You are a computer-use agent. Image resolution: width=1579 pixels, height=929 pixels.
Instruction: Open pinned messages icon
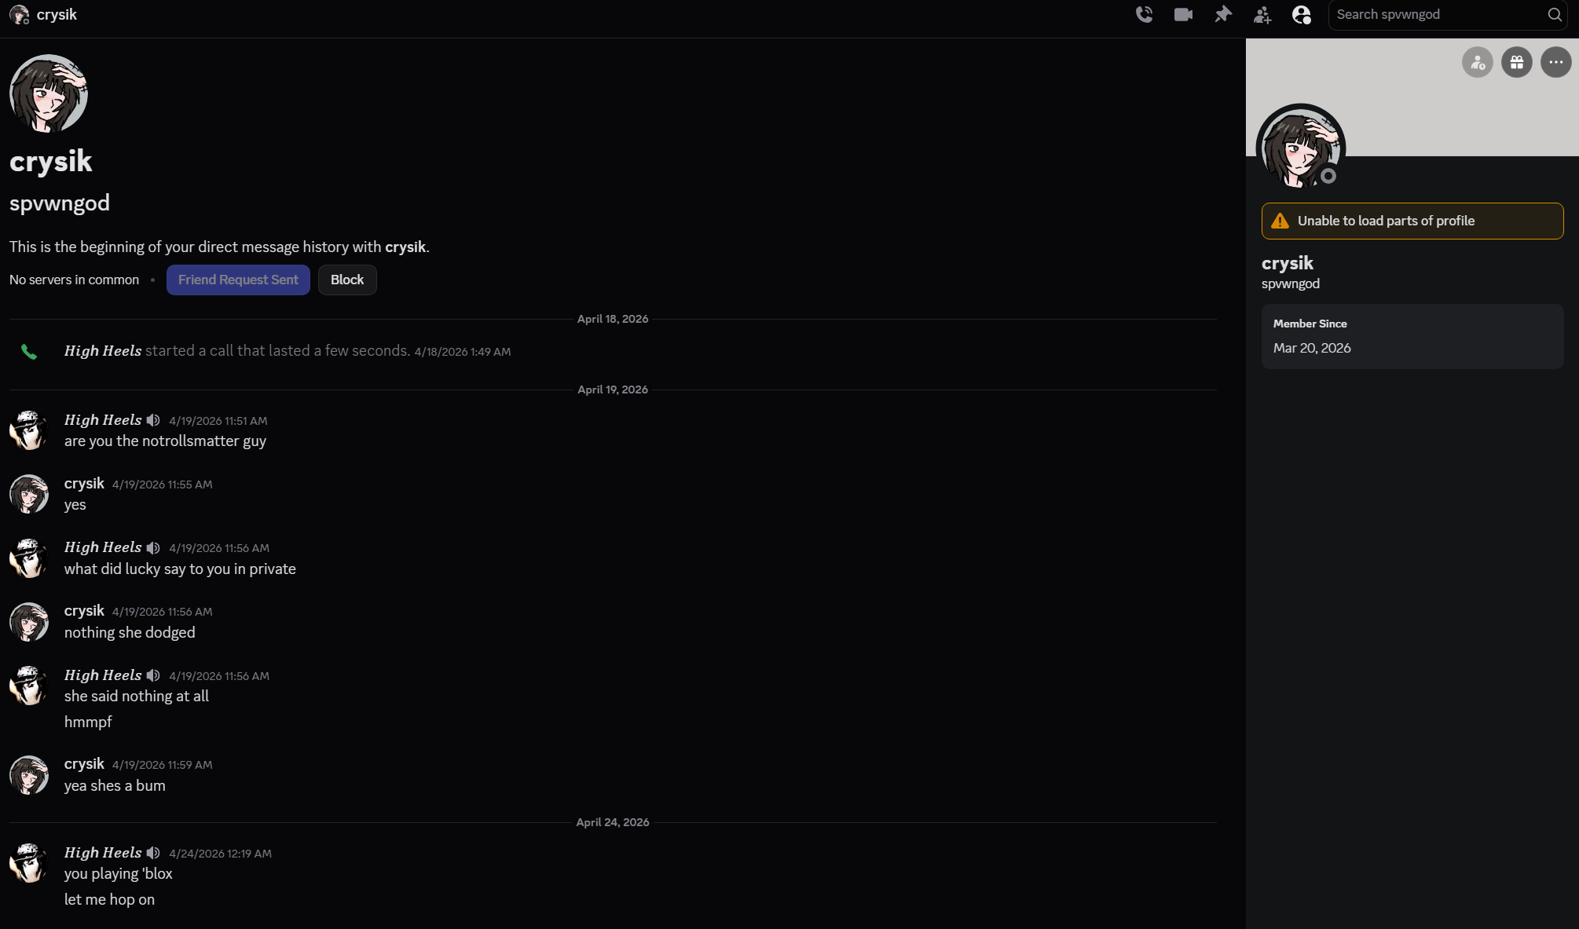1223,14
